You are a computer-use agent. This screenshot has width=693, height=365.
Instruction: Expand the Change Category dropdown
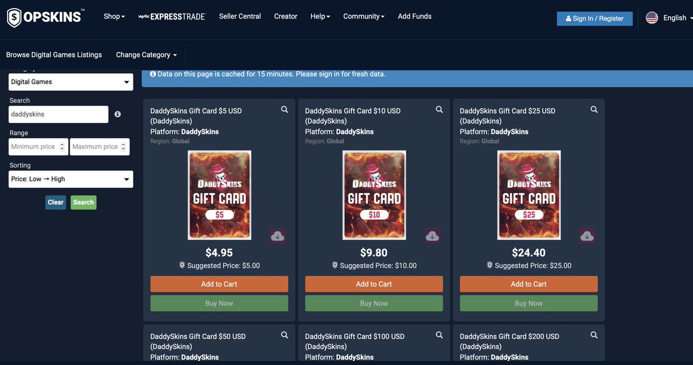pyautogui.click(x=146, y=55)
